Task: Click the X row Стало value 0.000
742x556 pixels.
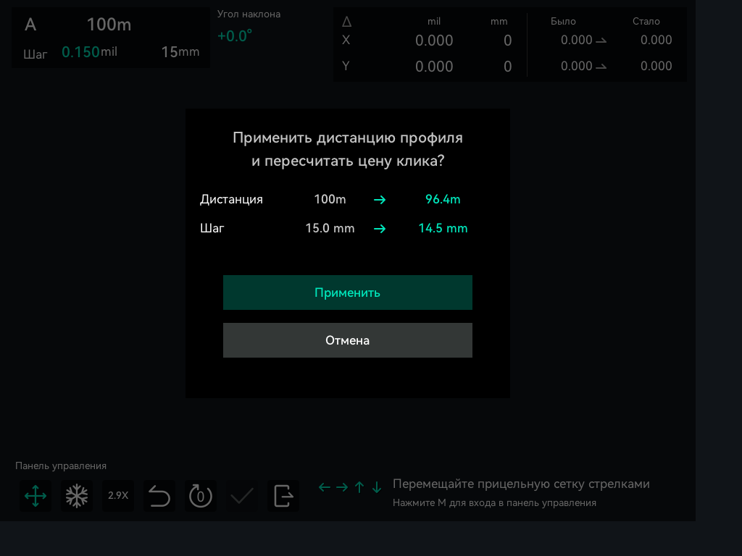Action: [656, 41]
